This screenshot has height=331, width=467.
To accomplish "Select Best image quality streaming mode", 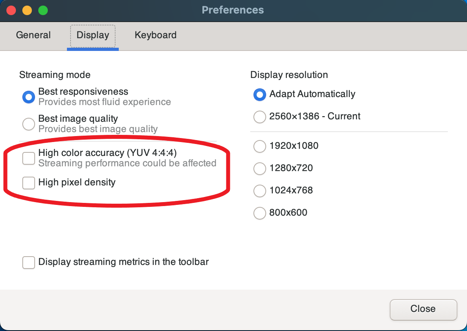I will pos(29,124).
